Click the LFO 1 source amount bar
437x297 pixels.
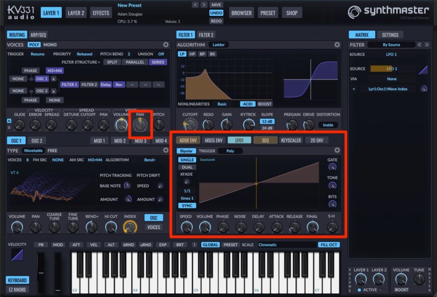[392, 69]
